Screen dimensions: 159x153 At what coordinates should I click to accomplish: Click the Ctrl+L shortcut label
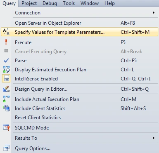pyautogui.click(x=127, y=70)
